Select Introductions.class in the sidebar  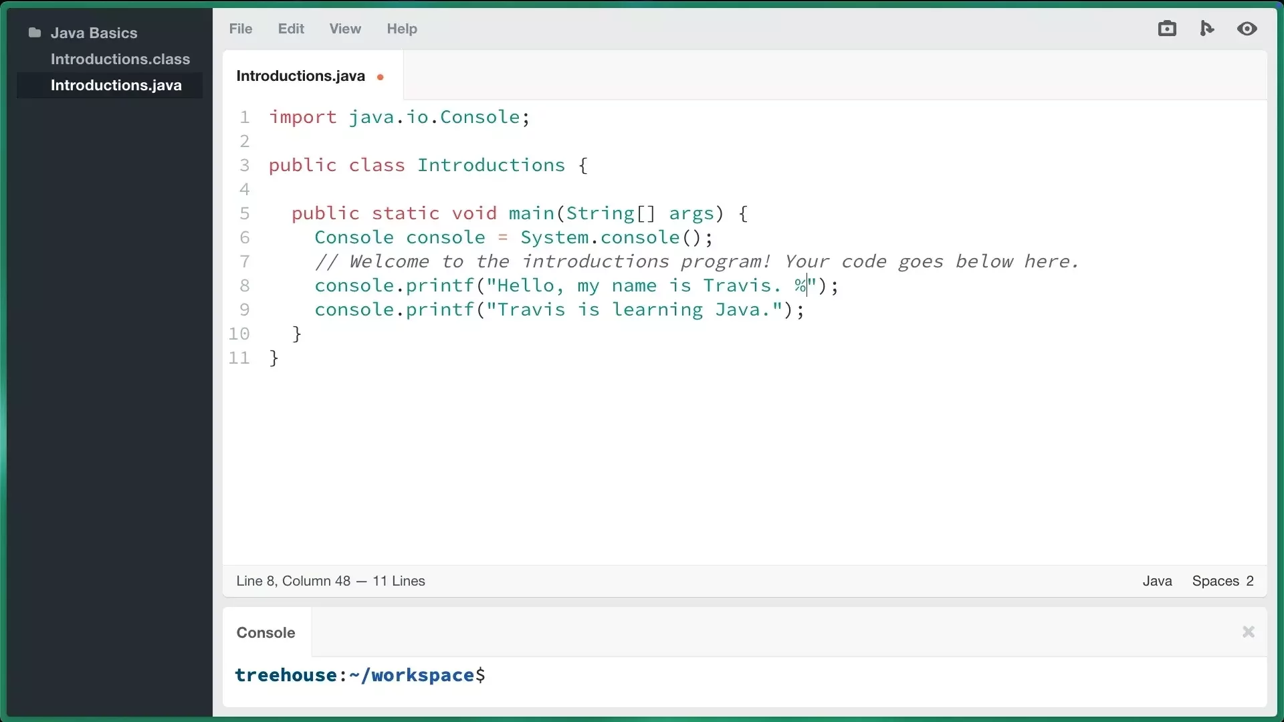[x=120, y=59]
